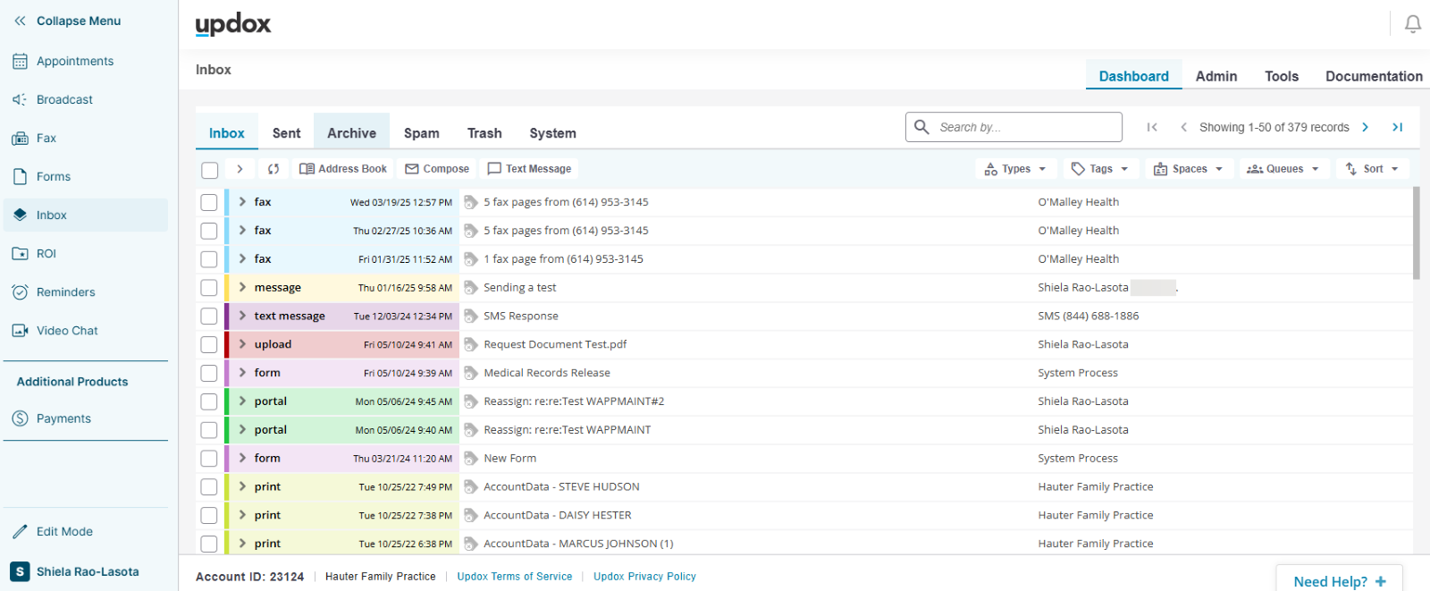1430x591 pixels.
Task: Open the Spam tab
Action: [x=421, y=132]
